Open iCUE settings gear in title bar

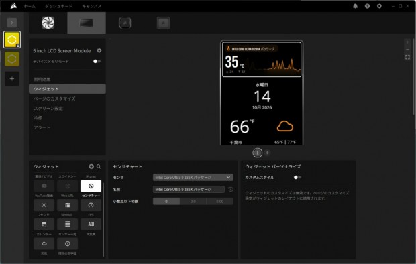click(x=379, y=6)
